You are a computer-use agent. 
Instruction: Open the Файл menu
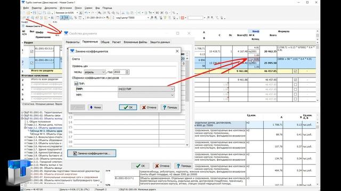coord(26,8)
